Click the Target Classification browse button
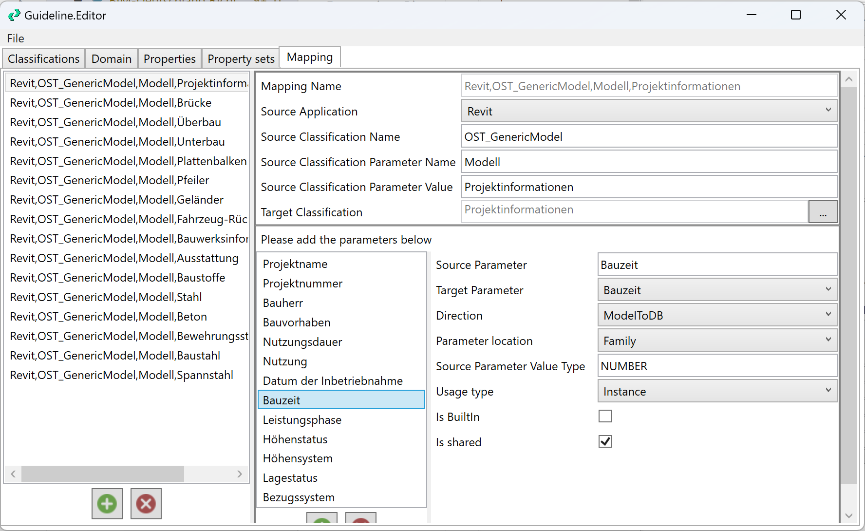 point(823,212)
